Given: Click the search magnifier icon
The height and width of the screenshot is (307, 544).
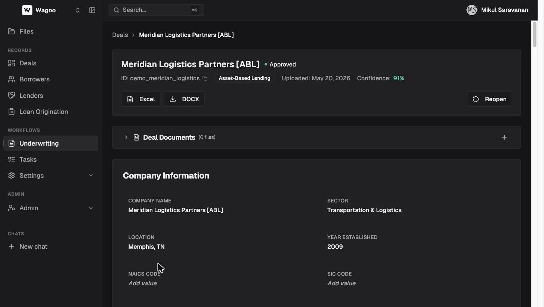Looking at the screenshot, I should click(117, 10).
